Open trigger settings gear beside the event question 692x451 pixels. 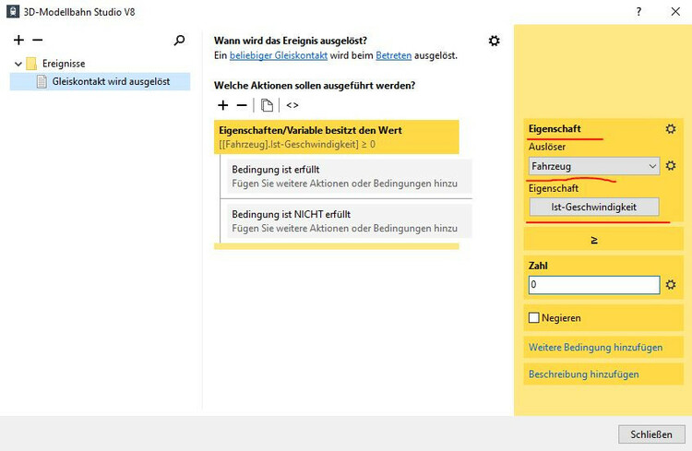tap(495, 41)
